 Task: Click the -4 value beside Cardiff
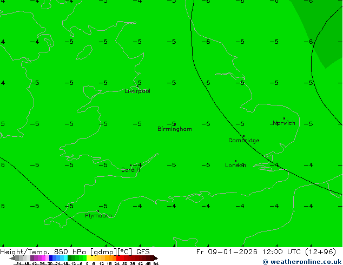coord(137,165)
